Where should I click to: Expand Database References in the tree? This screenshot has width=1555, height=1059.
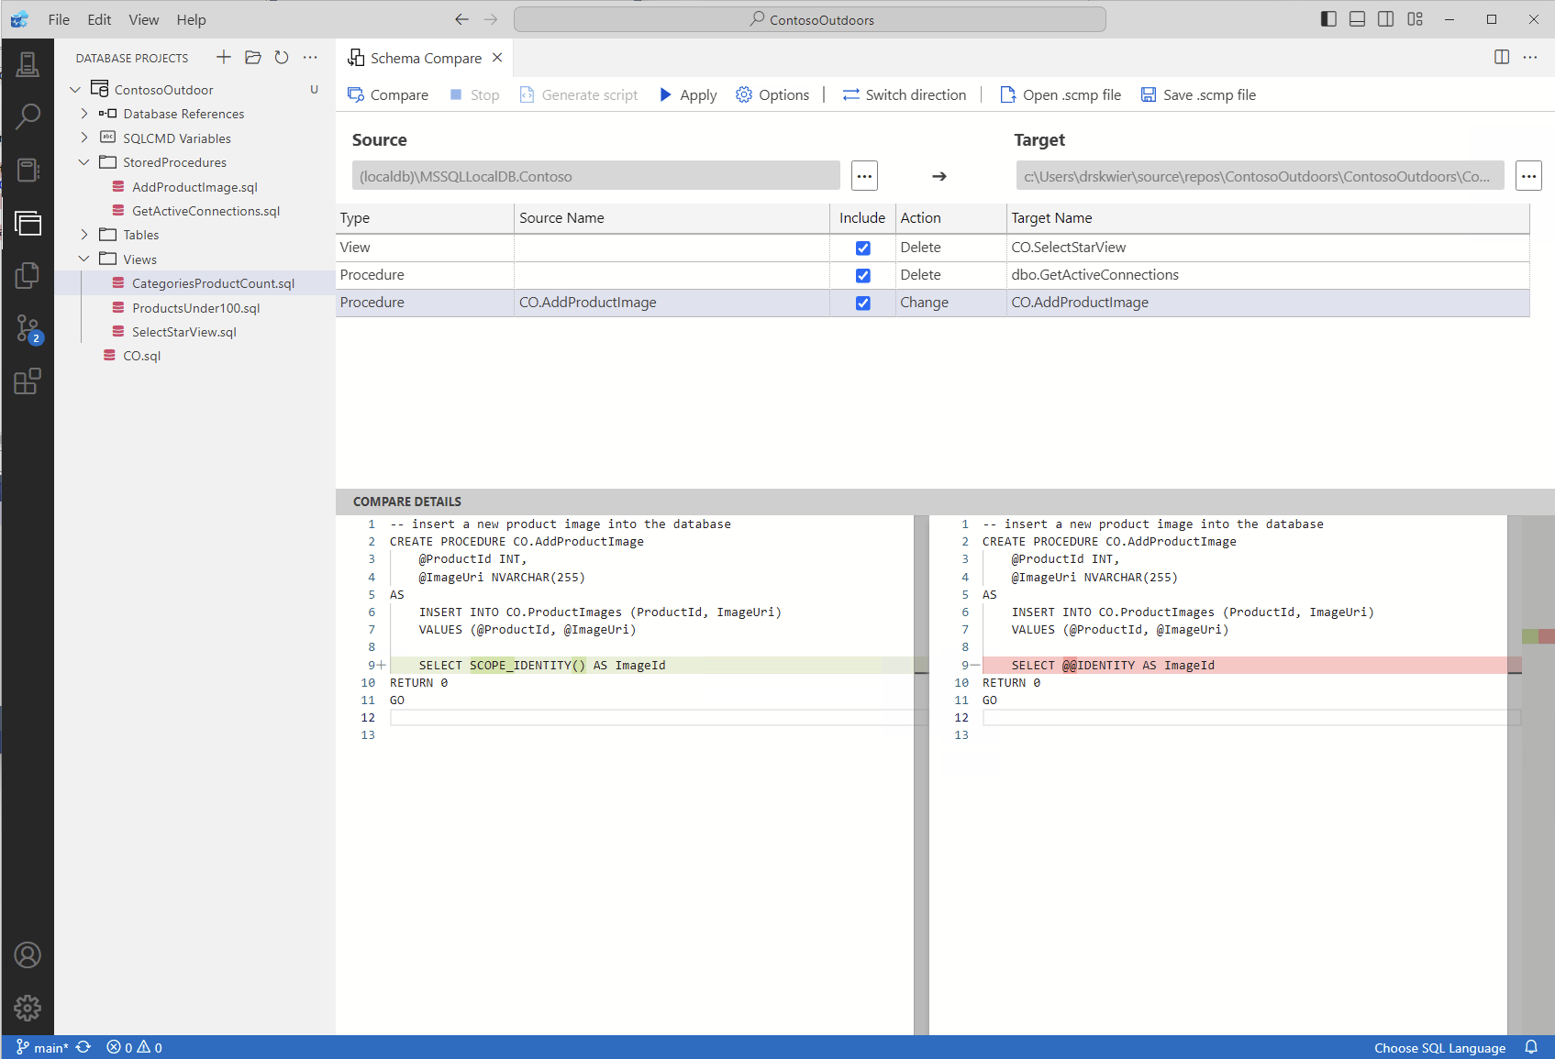click(83, 114)
